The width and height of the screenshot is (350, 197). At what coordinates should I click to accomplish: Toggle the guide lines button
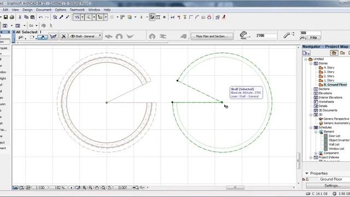[x=77, y=17]
